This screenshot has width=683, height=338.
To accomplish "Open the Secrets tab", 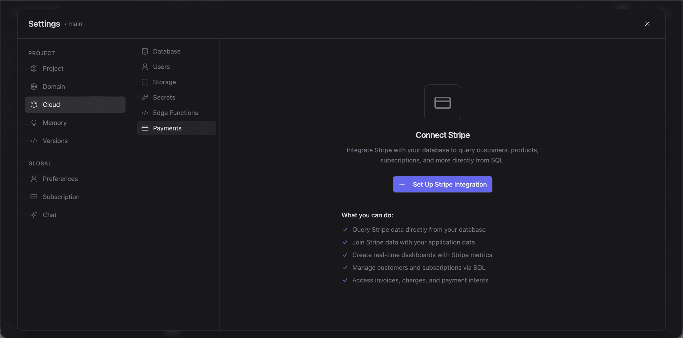I will 176,97.
